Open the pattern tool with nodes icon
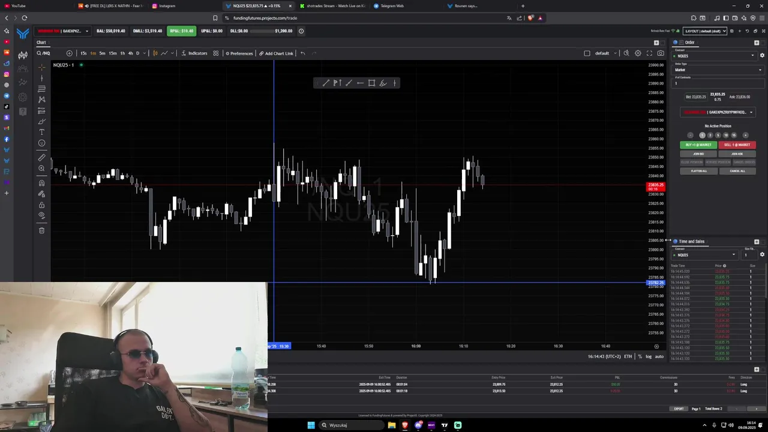The image size is (768, 432). click(41, 100)
